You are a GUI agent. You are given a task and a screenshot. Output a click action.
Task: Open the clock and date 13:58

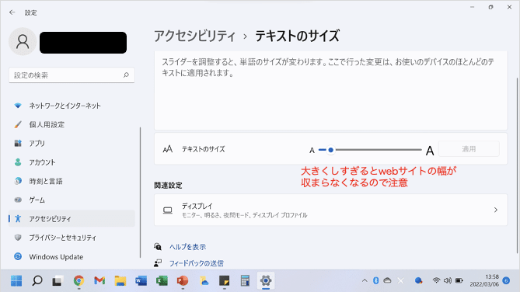click(484, 280)
